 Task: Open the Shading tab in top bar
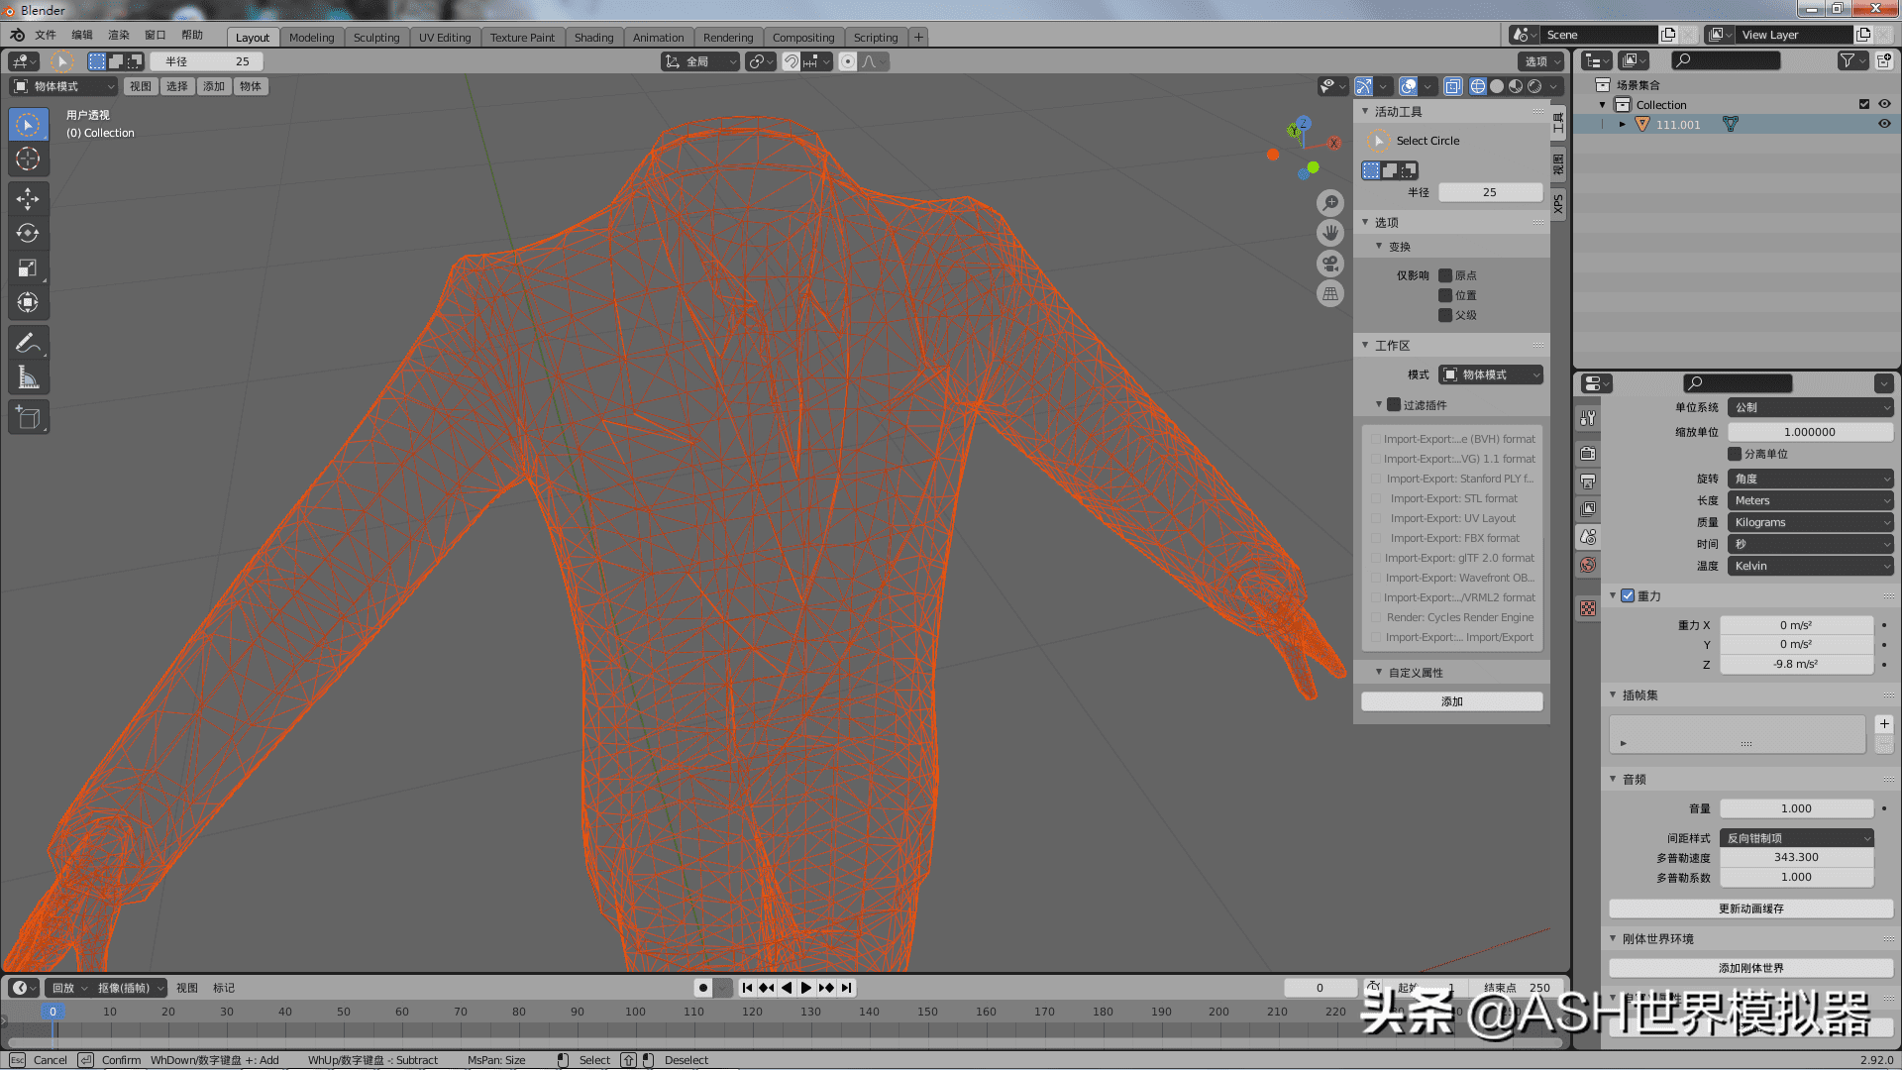click(593, 36)
